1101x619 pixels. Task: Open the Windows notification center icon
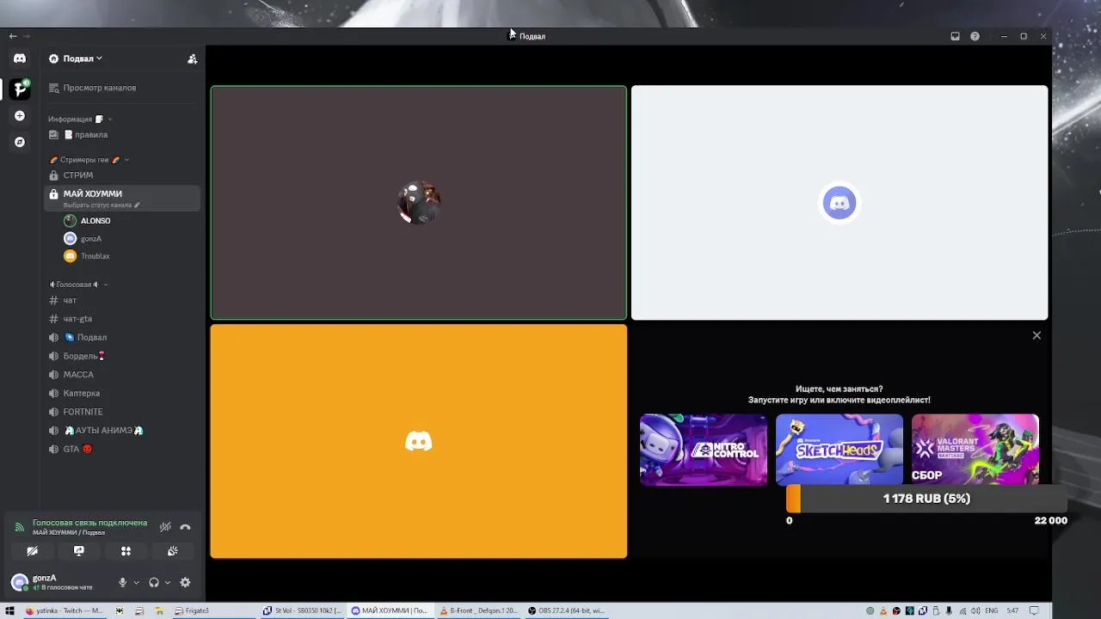click(1035, 610)
